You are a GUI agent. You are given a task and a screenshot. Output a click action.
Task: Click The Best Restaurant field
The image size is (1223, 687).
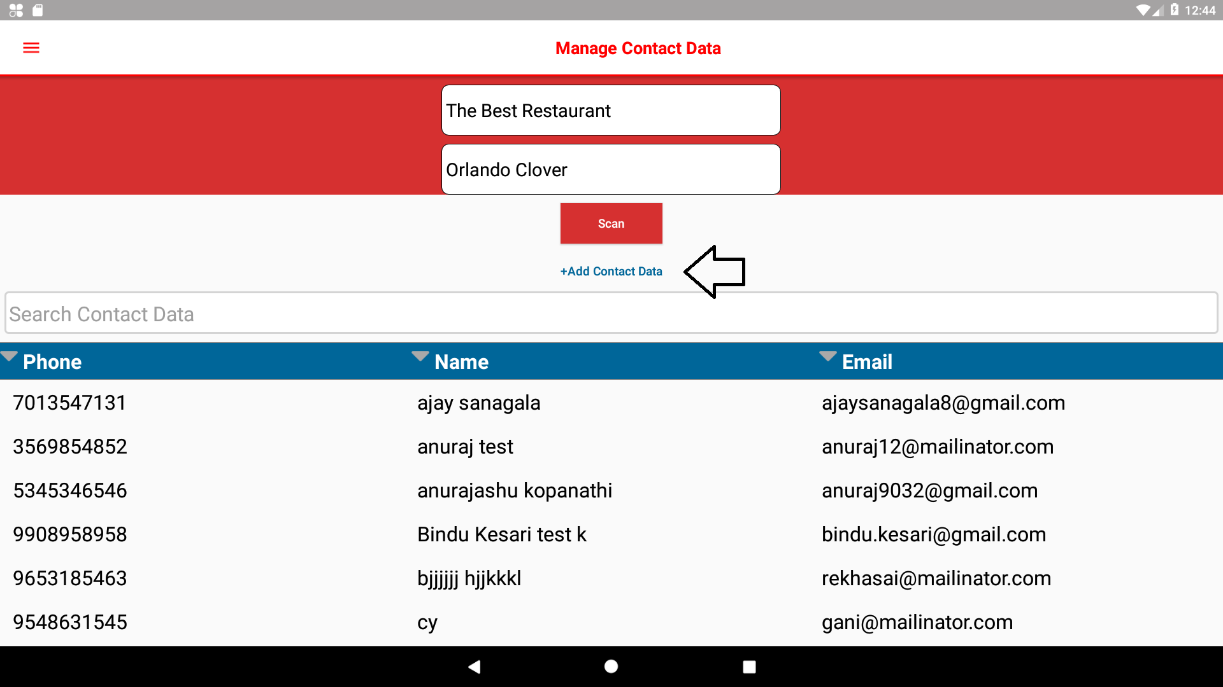pyautogui.click(x=611, y=111)
